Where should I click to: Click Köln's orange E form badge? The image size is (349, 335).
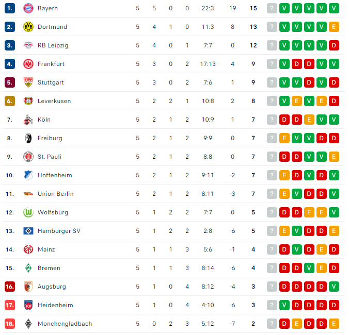309,120
